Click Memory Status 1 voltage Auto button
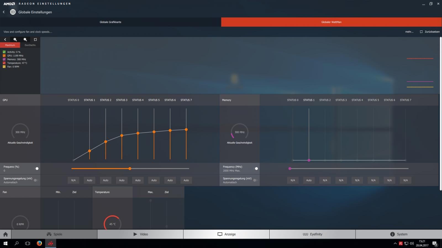The image size is (442, 248). 309,180
